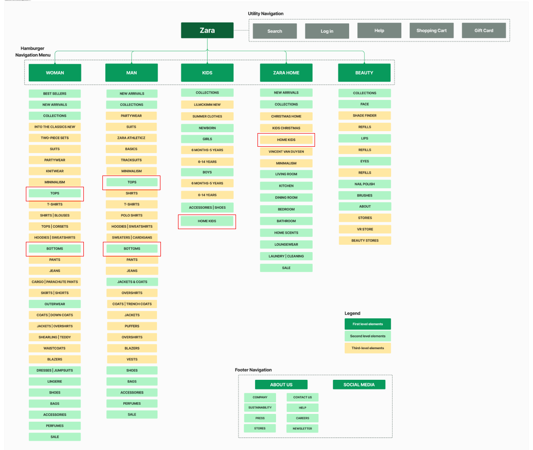Select the LILMCKIMM NEW node

pyautogui.click(x=207, y=105)
